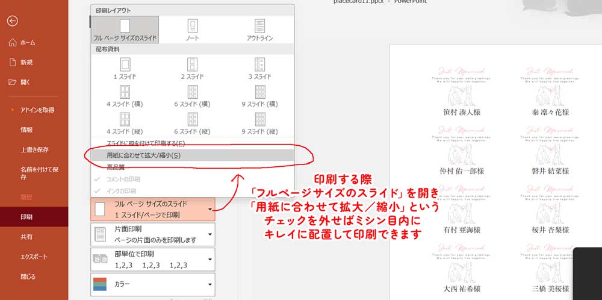Open 部単位で印刷 collation dropdown
Image resolution: width=602 pixels, height=300 pixels.
(153, 258)
